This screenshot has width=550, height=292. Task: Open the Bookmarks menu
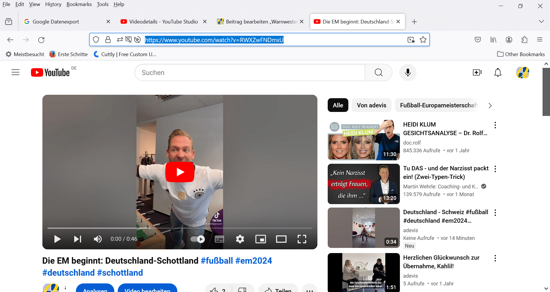[79, 4]
